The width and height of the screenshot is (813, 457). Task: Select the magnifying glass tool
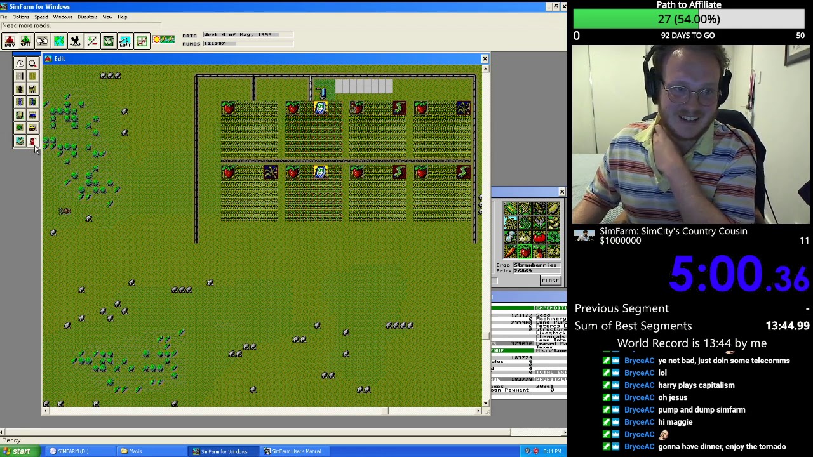point(32,63)
